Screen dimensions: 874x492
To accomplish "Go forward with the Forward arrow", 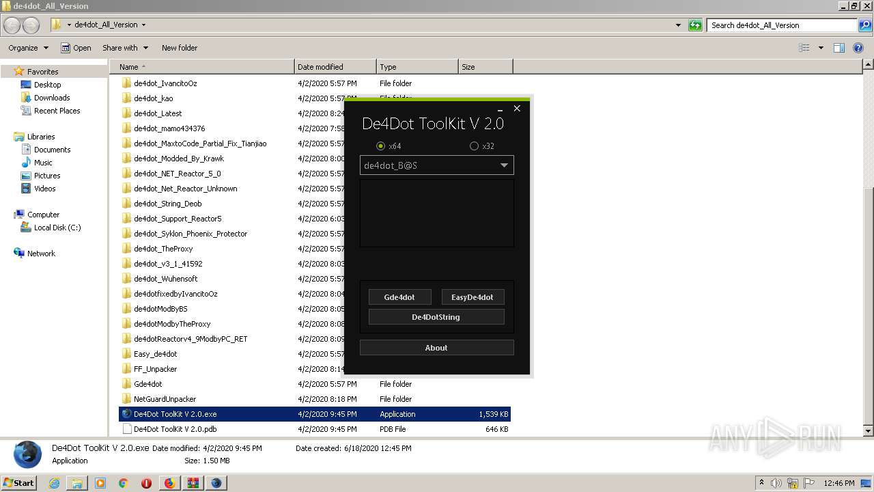I will tap(31, 25).
